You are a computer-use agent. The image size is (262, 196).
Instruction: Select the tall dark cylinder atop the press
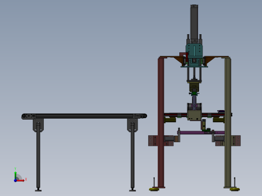pyautogui.click(x=194, y=24)
